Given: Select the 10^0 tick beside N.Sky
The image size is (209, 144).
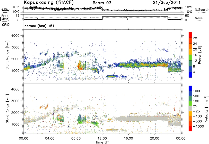Looking at the screenshot, I should pyautogui.click(x=16, y=12).
